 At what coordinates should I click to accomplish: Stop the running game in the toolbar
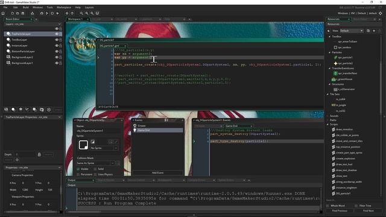pyautogui.click(x=52, y=13)
